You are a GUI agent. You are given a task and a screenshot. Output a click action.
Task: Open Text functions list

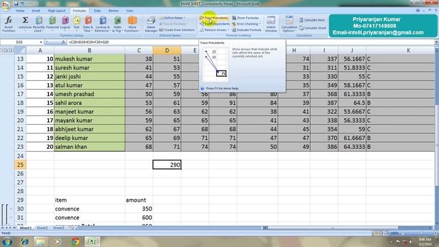[x=76, y=24]
